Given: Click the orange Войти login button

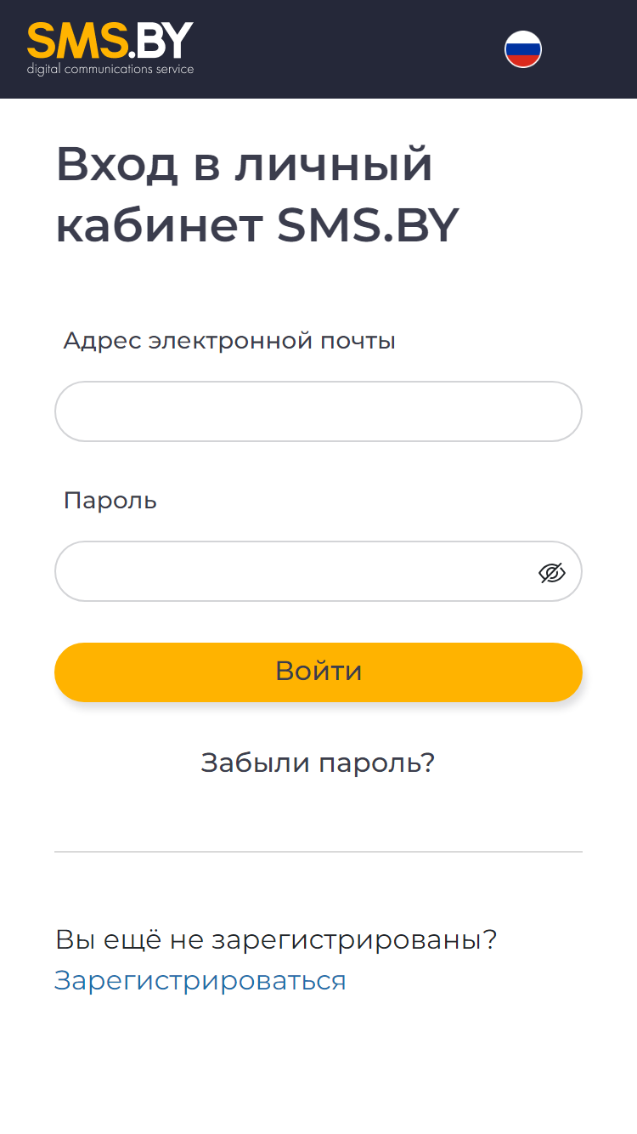Looking at the screenshot, I should click(x=318, y=672).
